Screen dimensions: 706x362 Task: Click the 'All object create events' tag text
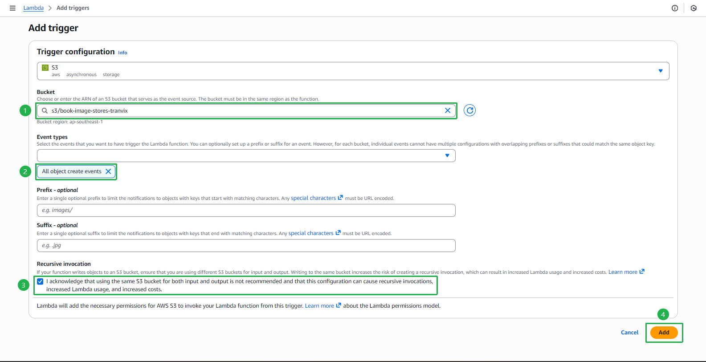[72, 171]
